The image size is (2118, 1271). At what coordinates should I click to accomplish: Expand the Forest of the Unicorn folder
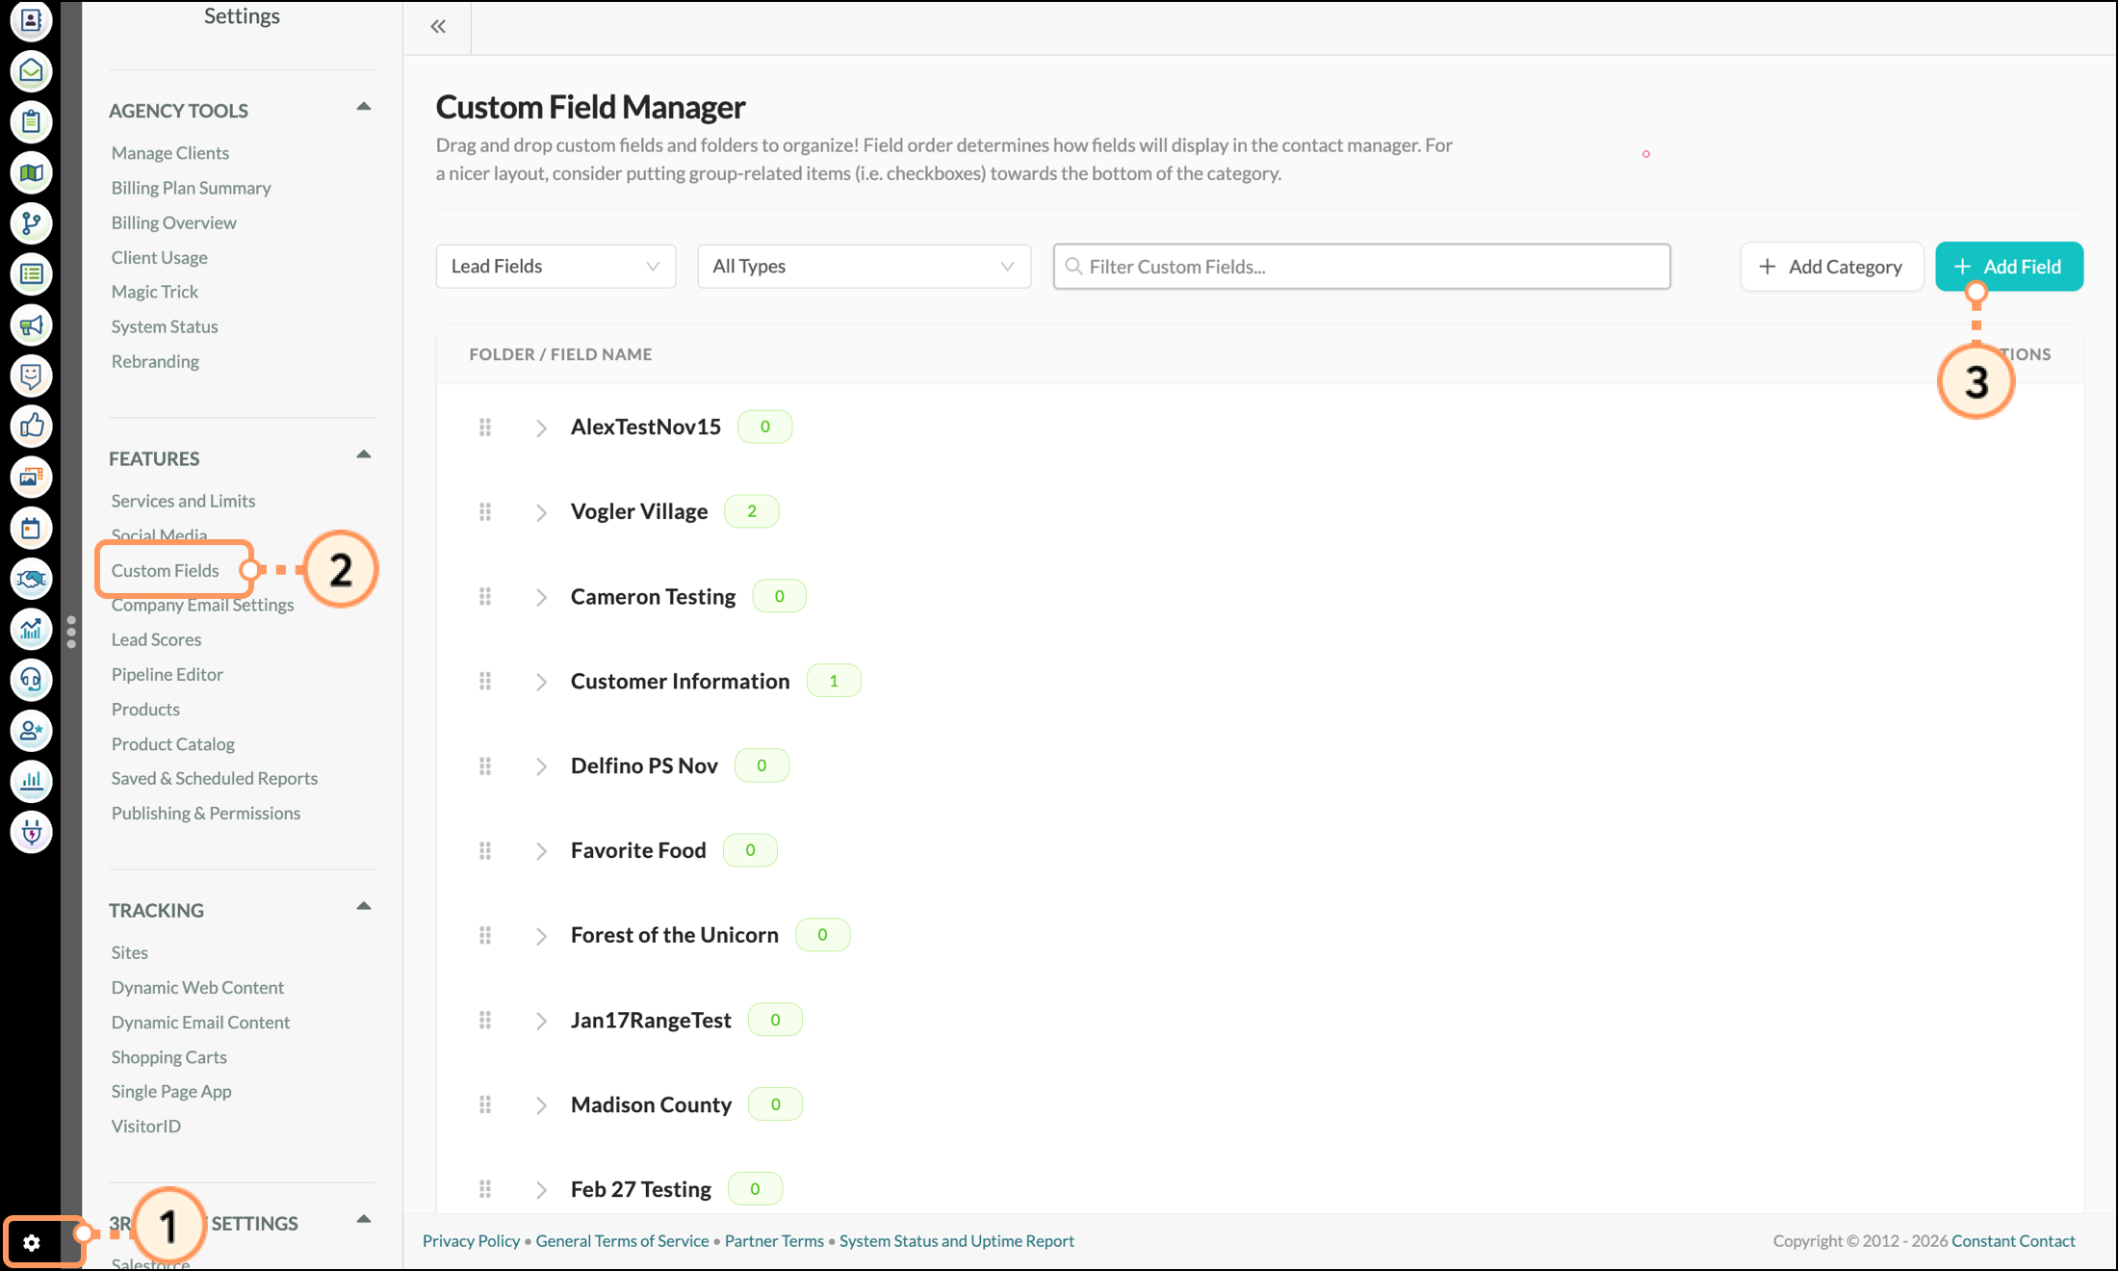[x=541, y=937]
